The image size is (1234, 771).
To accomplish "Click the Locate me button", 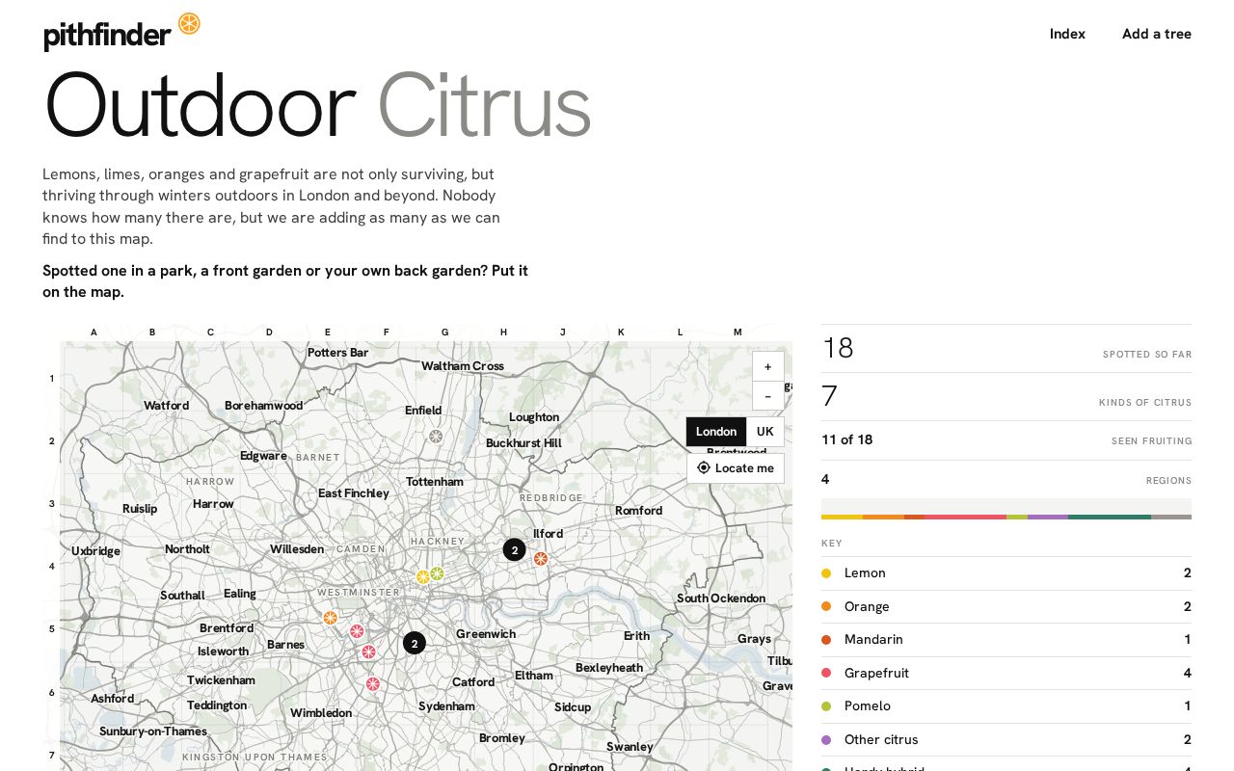I will [736, 468].
